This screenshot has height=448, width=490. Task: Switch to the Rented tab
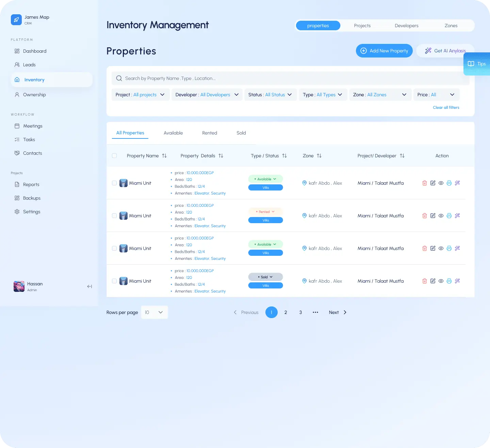209,133
